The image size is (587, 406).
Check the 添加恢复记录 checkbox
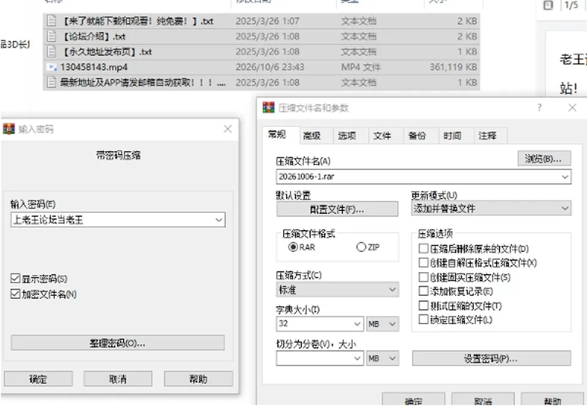423,291
